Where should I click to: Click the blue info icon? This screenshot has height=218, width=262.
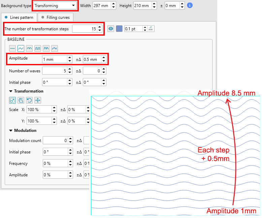tap(190, 5)
